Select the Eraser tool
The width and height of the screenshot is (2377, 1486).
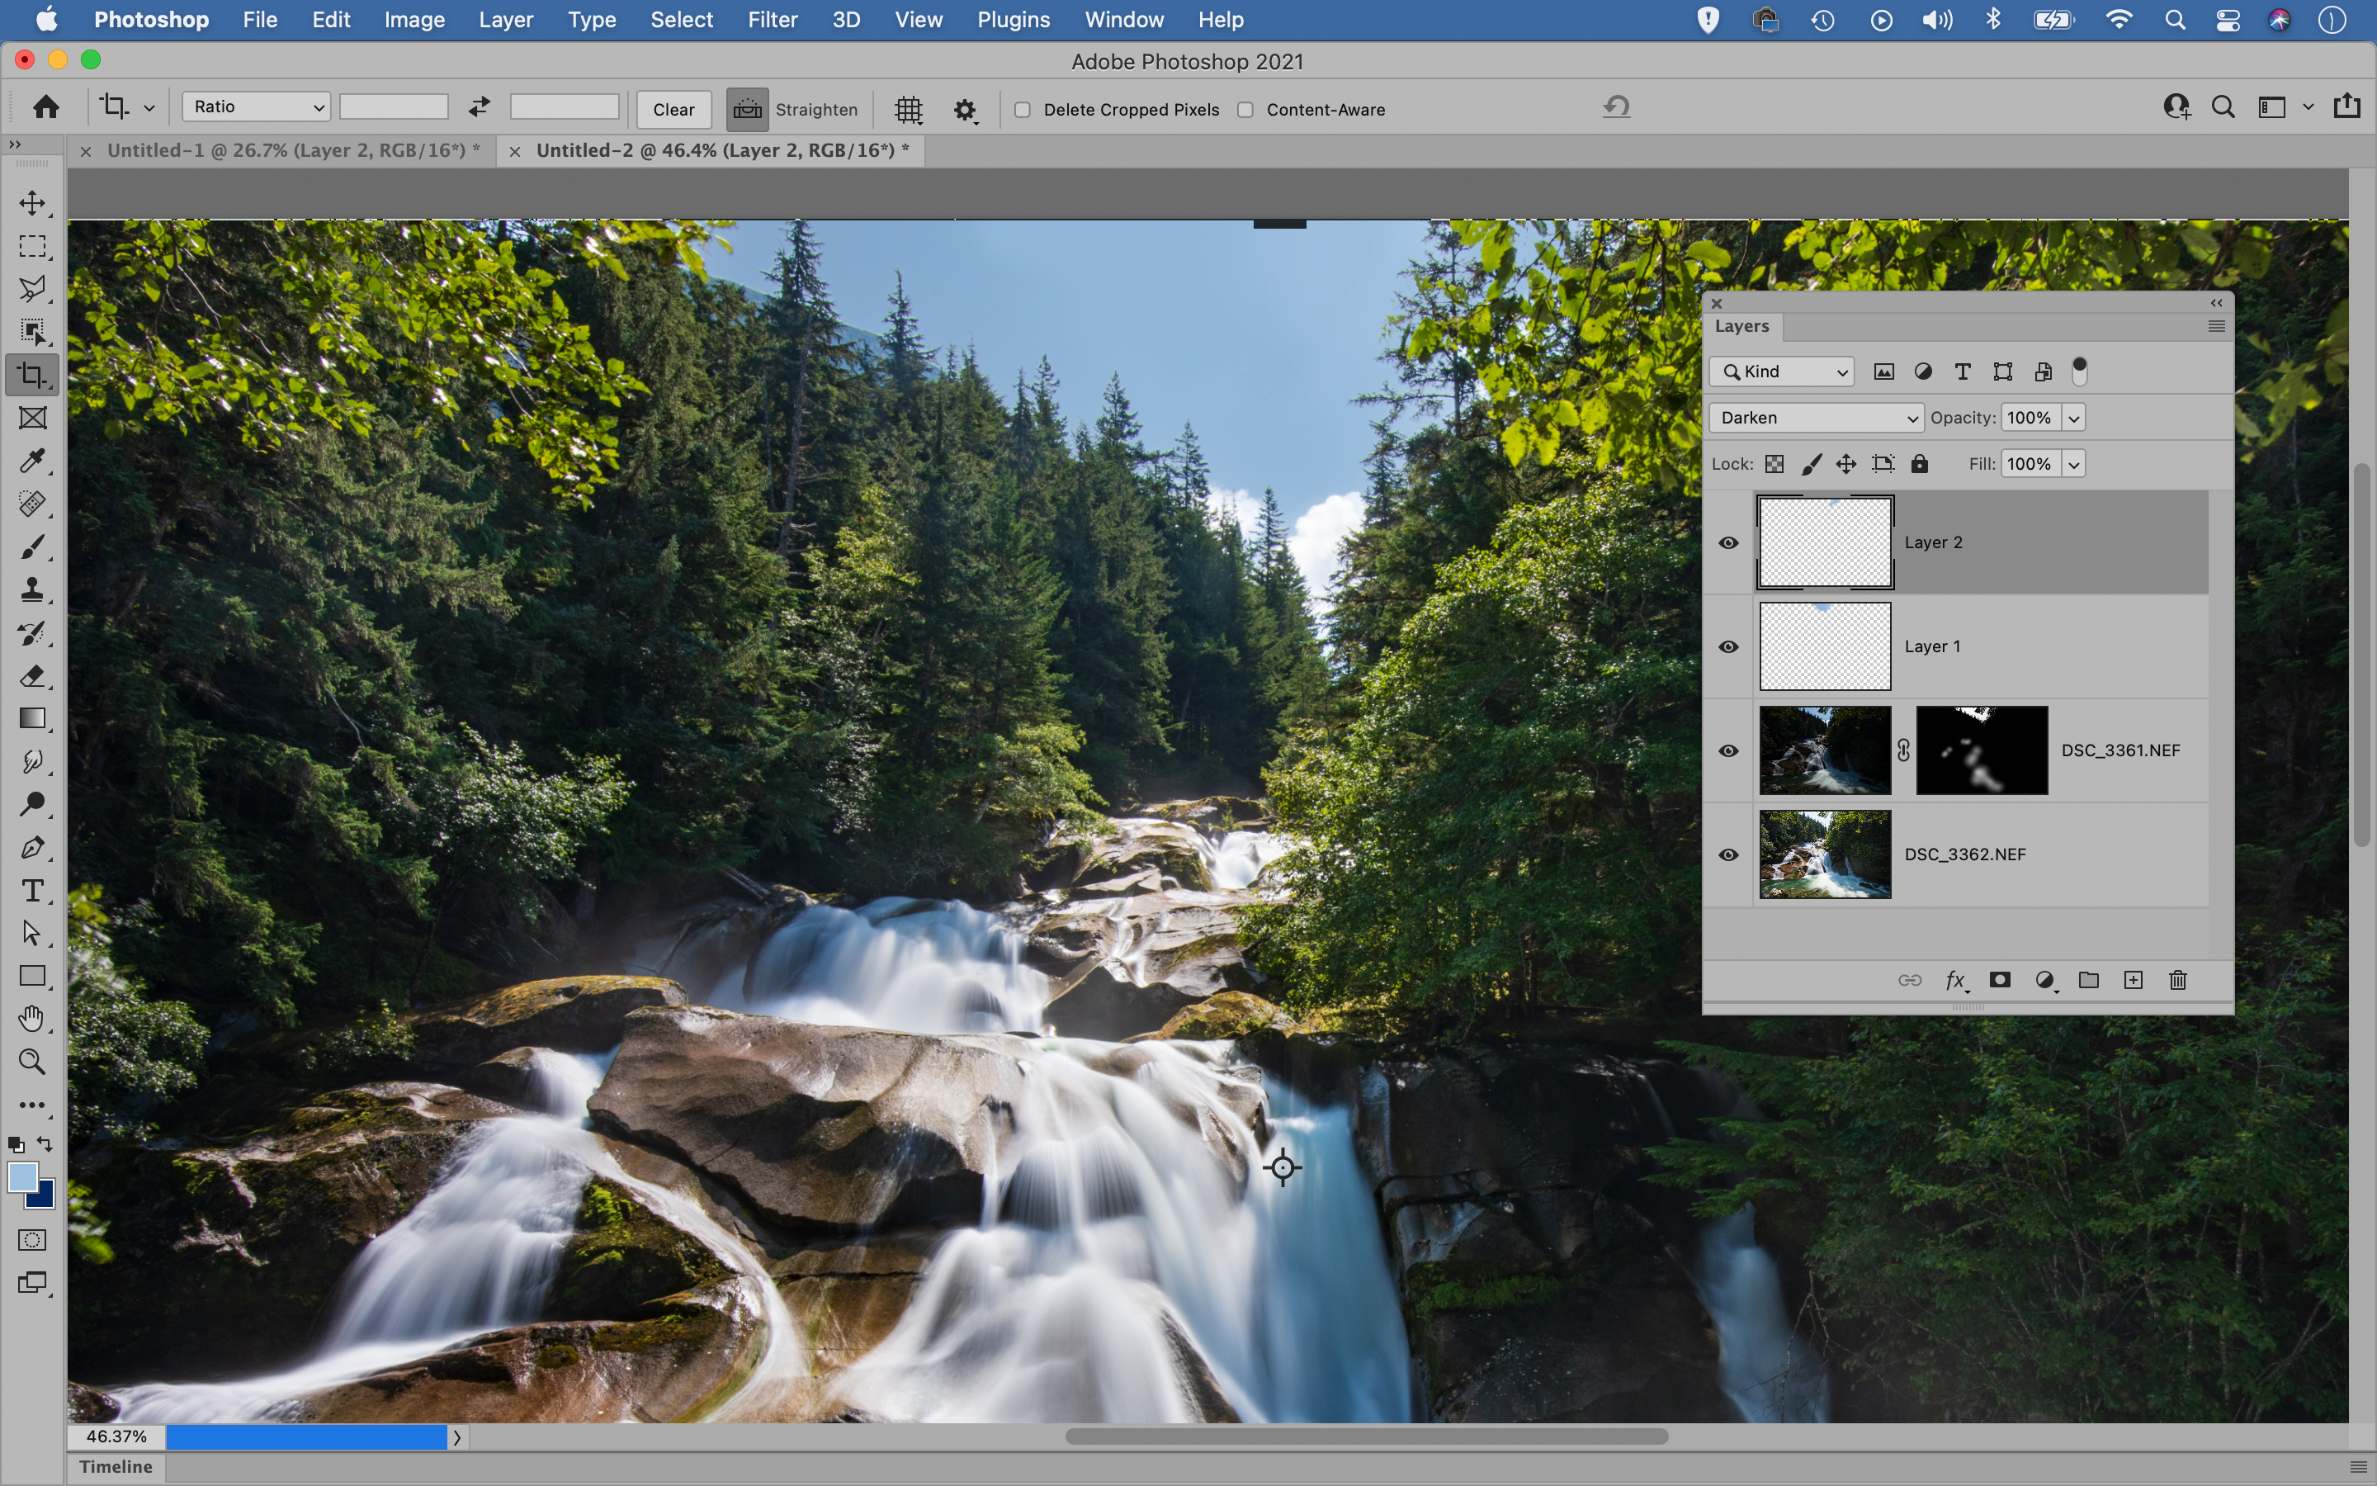[x=32, y=676]
